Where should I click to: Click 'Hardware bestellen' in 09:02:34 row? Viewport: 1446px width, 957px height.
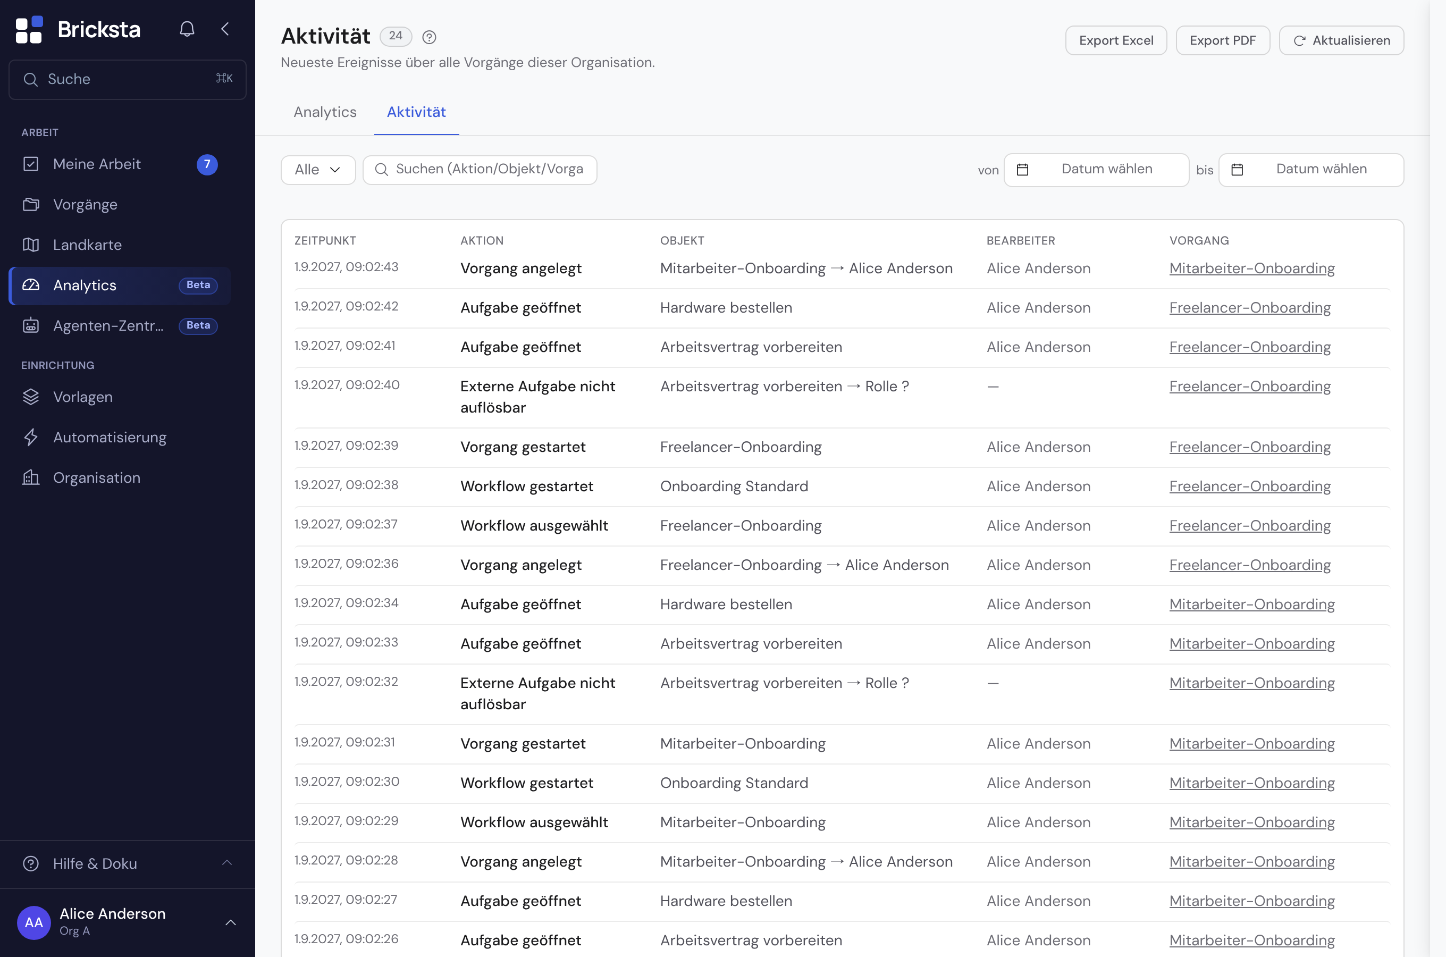click(726, 604)
